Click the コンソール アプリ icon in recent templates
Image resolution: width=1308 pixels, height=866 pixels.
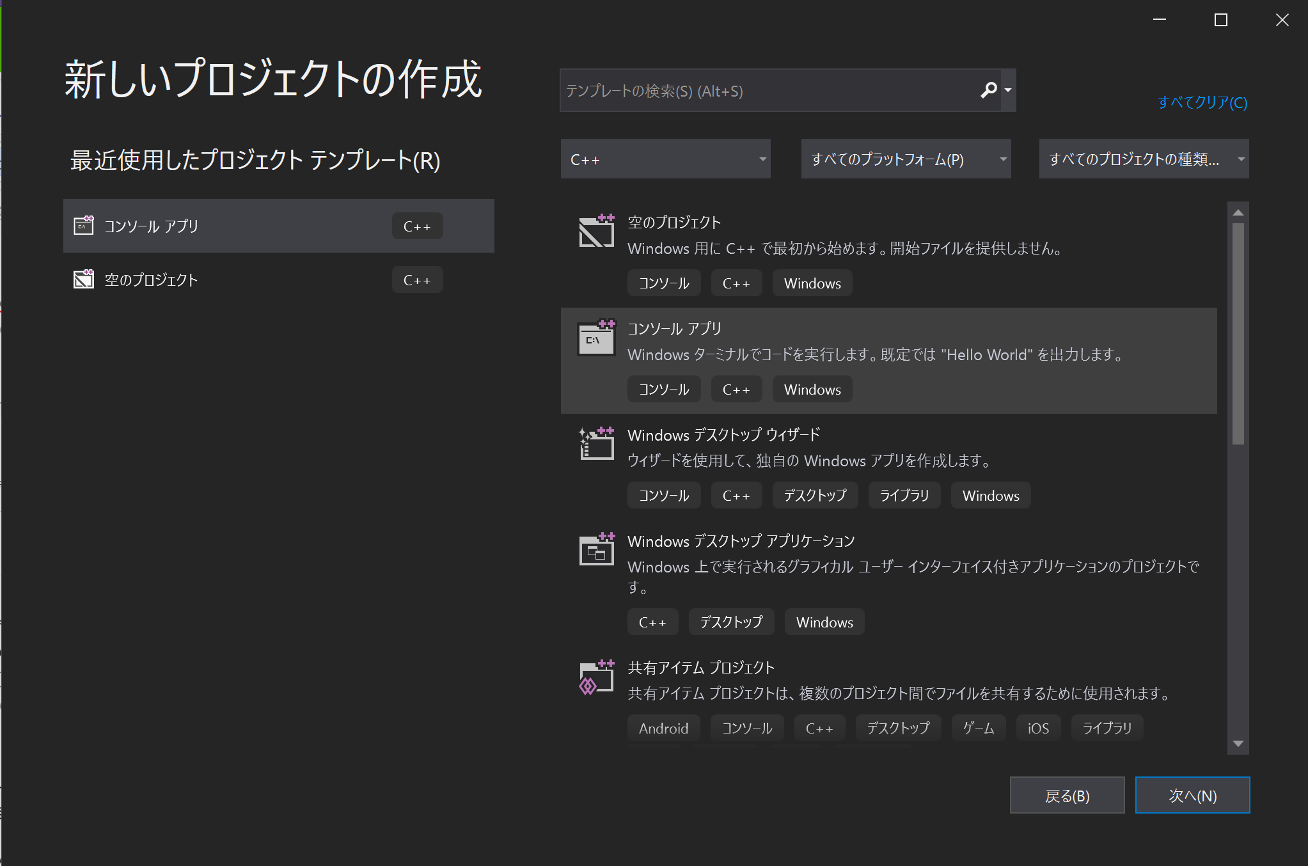(x=84, y=226)
